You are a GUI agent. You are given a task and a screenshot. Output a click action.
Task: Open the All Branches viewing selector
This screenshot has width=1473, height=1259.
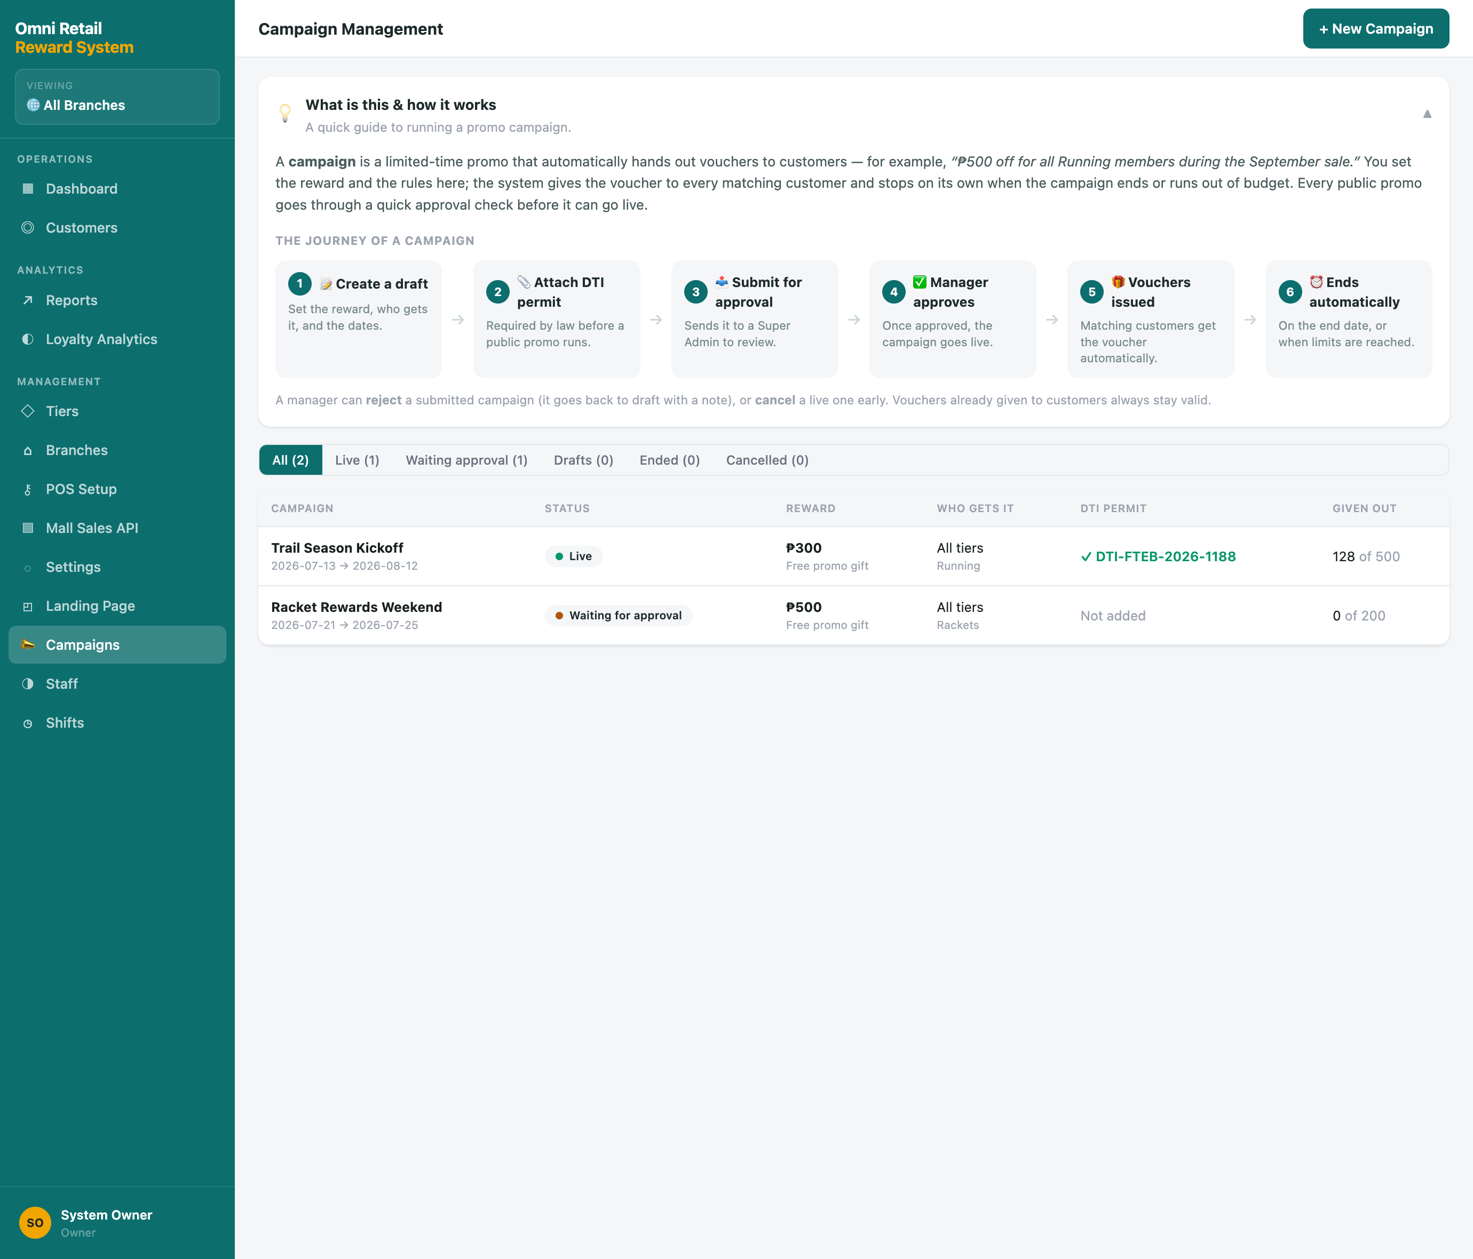point(117,97)
